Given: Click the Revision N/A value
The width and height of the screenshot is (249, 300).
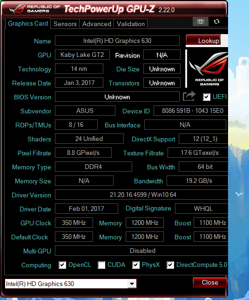Looking at the screenshot, I should [162, 55].
